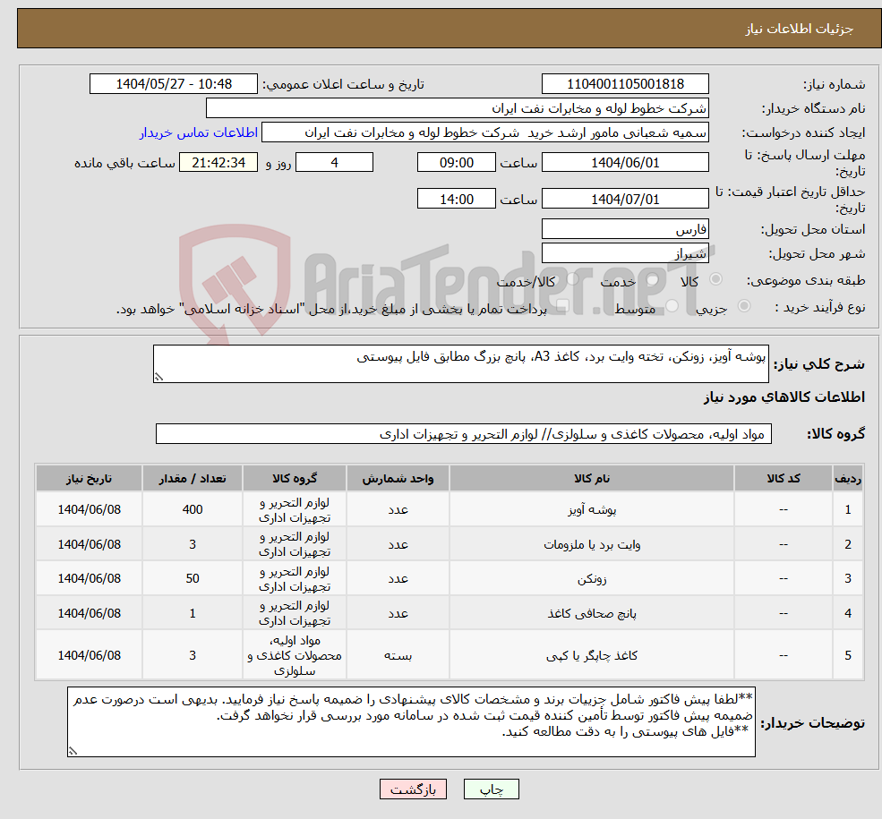Click the buyer notes resize handle

(x=73, y=751)
